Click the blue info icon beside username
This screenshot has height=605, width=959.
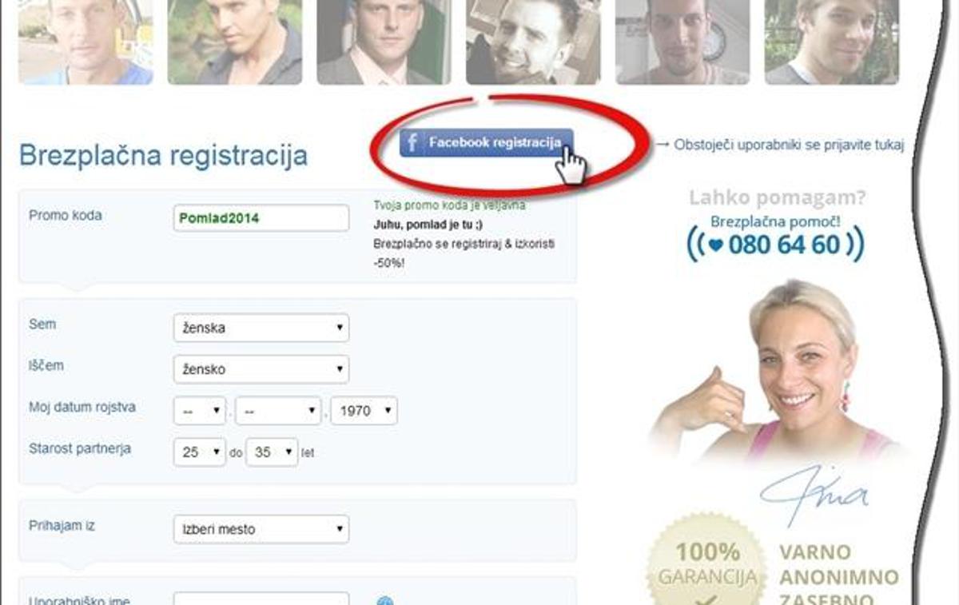point(385,601)
